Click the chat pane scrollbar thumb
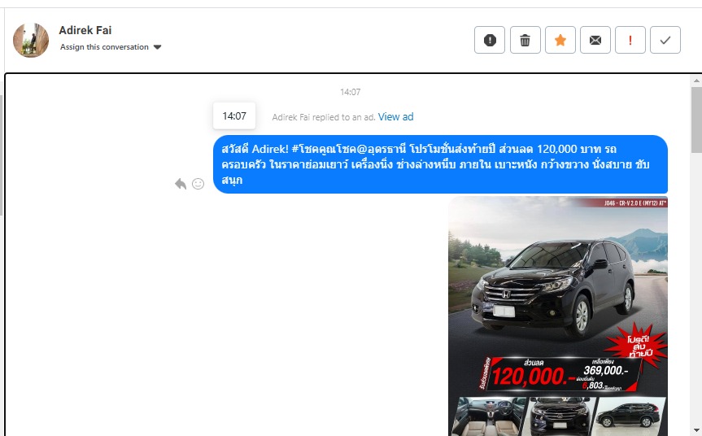Viewport: 702px width, 436px height. [696, 120]
